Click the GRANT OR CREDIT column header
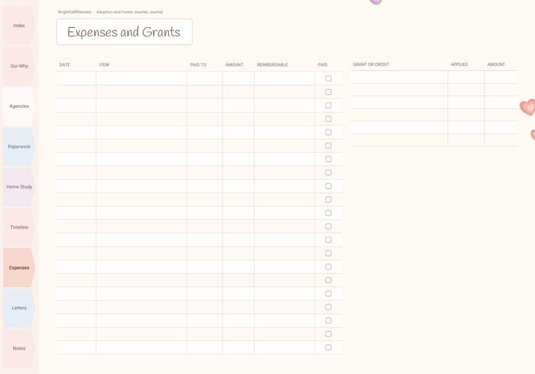 point(371,65)
